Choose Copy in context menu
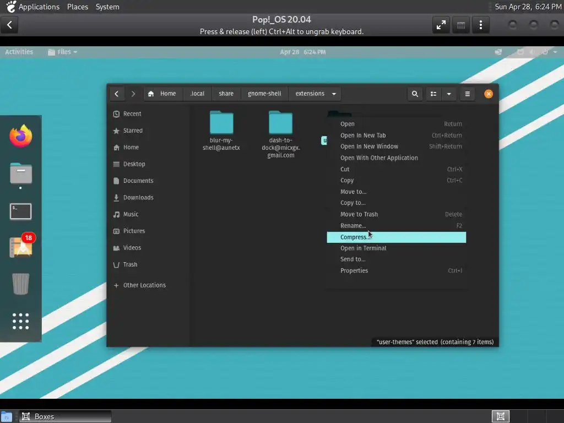The height and width of the screenshot is (423, 564). coord(397,181)
